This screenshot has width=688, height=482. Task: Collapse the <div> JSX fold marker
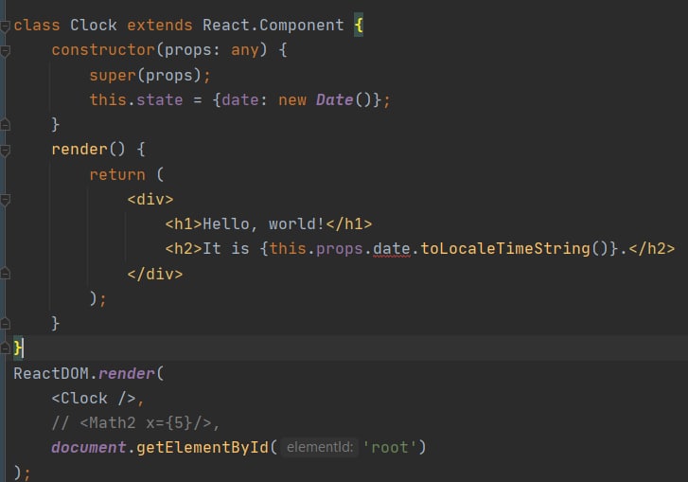[5, 200]
